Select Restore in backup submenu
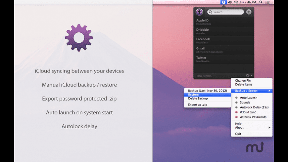 [x=208, y=95]
